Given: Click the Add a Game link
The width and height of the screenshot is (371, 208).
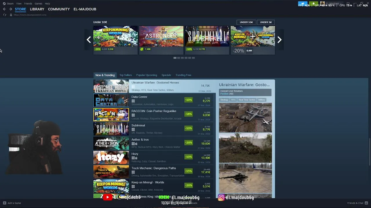Looking at the screenshot, I should (x=14, y=203).
